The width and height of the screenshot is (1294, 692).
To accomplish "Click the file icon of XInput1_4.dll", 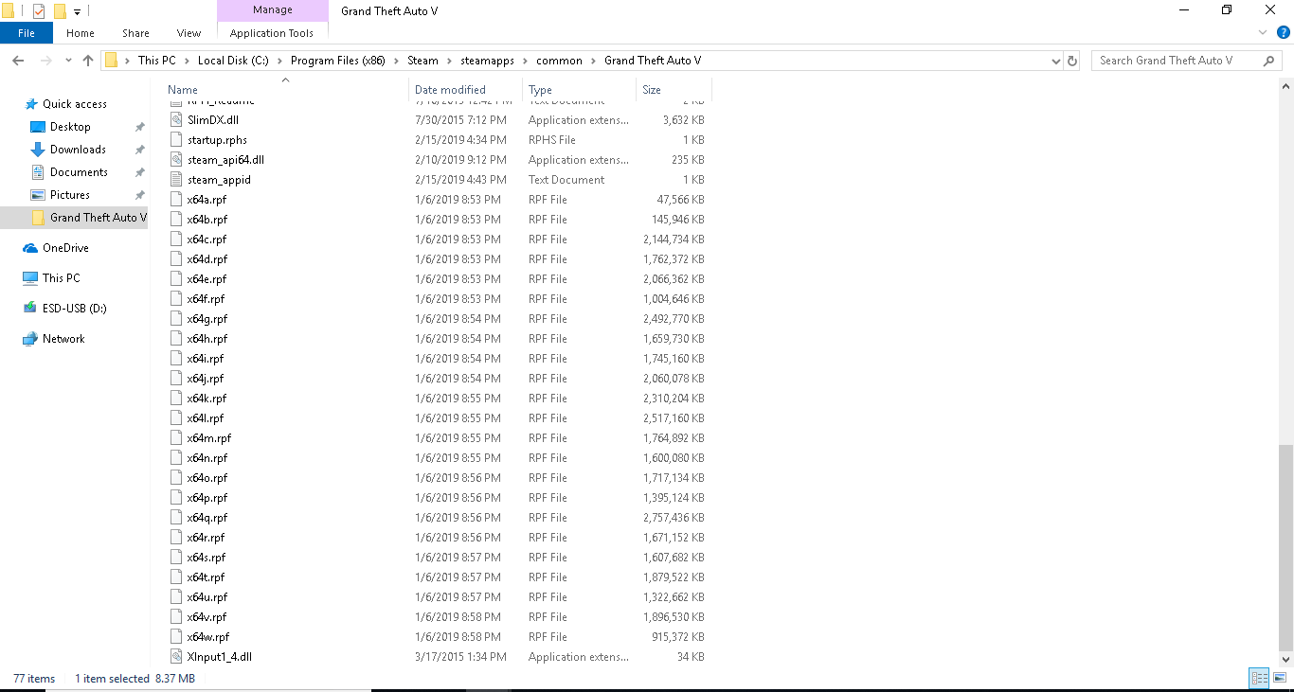I will click(176, 657).
